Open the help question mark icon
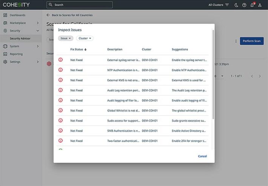This screenshot has width=268, height=186. pos(244,5)
